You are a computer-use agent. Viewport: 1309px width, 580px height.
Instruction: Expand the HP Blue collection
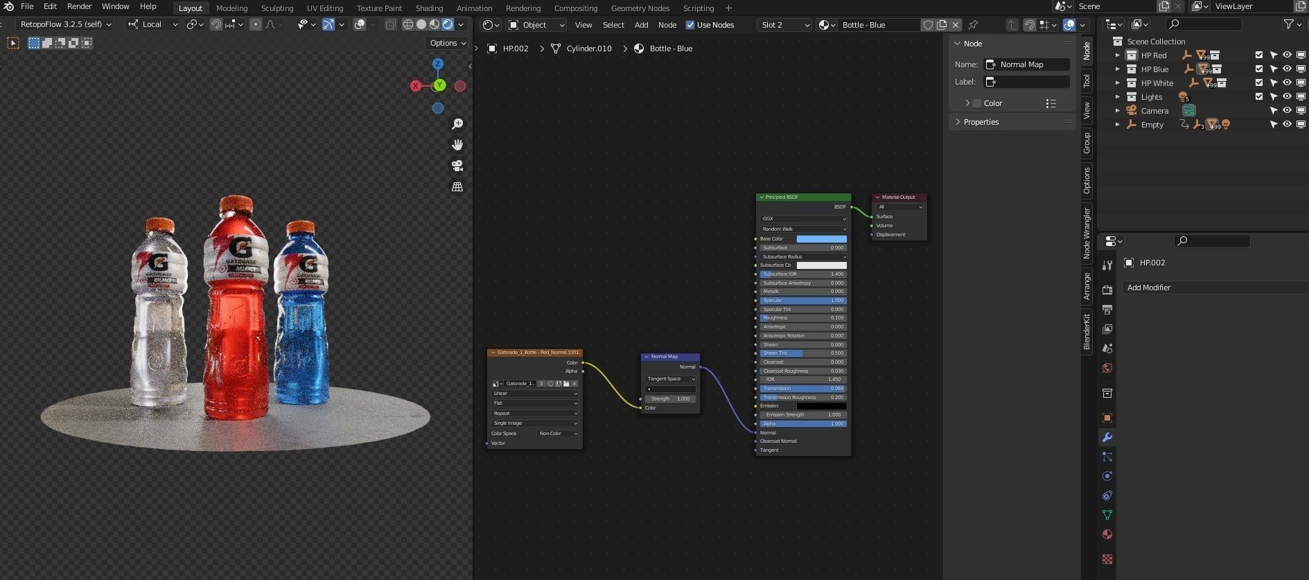[x=1117, y=69]
